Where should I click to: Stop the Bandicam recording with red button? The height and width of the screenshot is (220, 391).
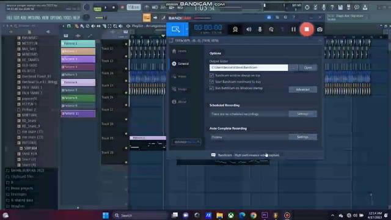click(x=307, y=29)
